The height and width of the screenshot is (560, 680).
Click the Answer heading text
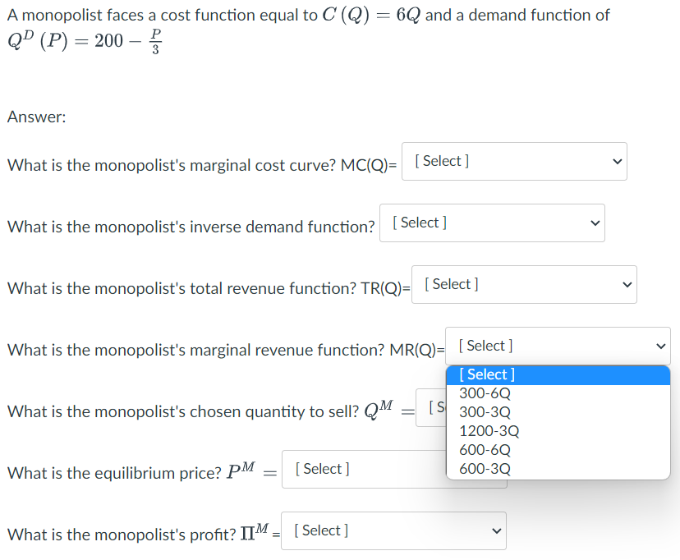coord(36,117)
